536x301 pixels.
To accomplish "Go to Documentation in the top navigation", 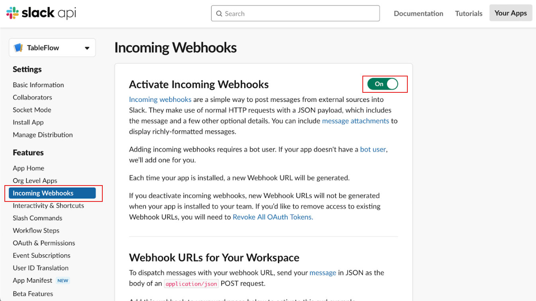I will [x=418, y=14].
